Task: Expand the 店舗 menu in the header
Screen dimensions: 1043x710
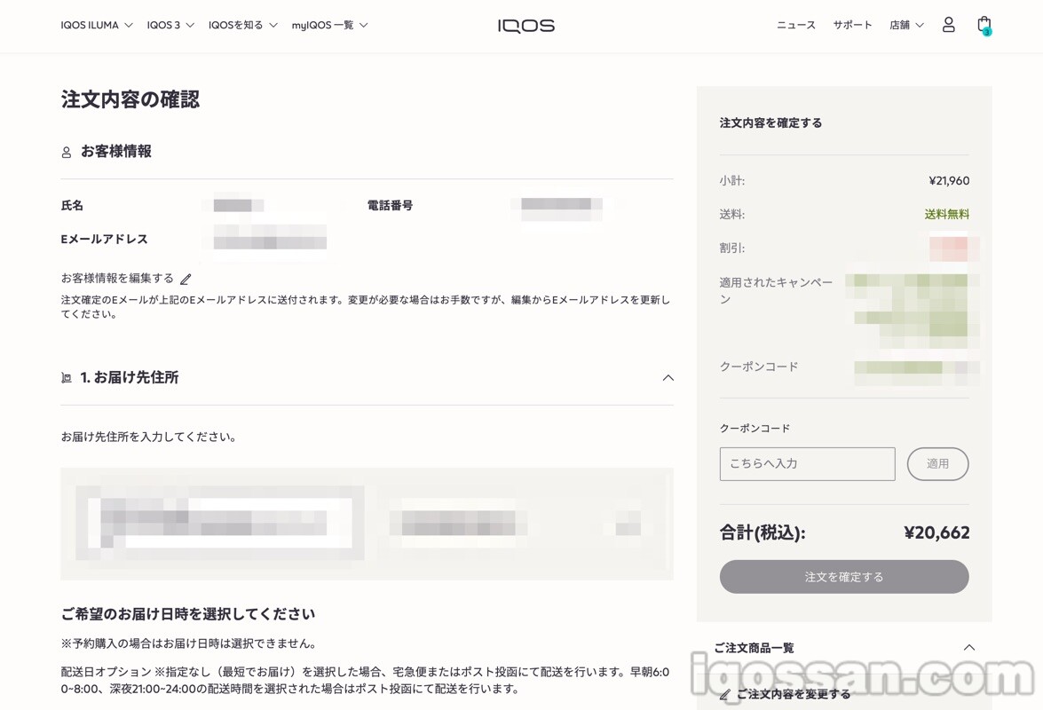Action: tap(906, 26)
